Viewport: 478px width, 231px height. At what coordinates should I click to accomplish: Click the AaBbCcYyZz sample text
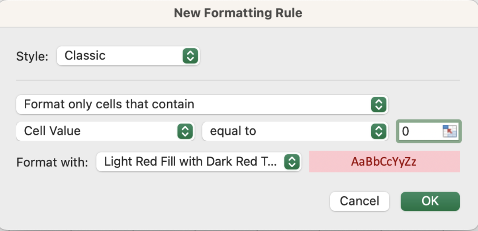384,162
